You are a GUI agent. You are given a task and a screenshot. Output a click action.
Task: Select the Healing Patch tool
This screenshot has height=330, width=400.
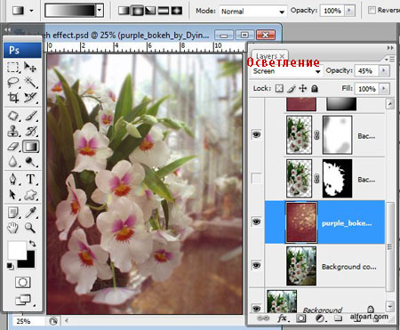tap(13, 116)
